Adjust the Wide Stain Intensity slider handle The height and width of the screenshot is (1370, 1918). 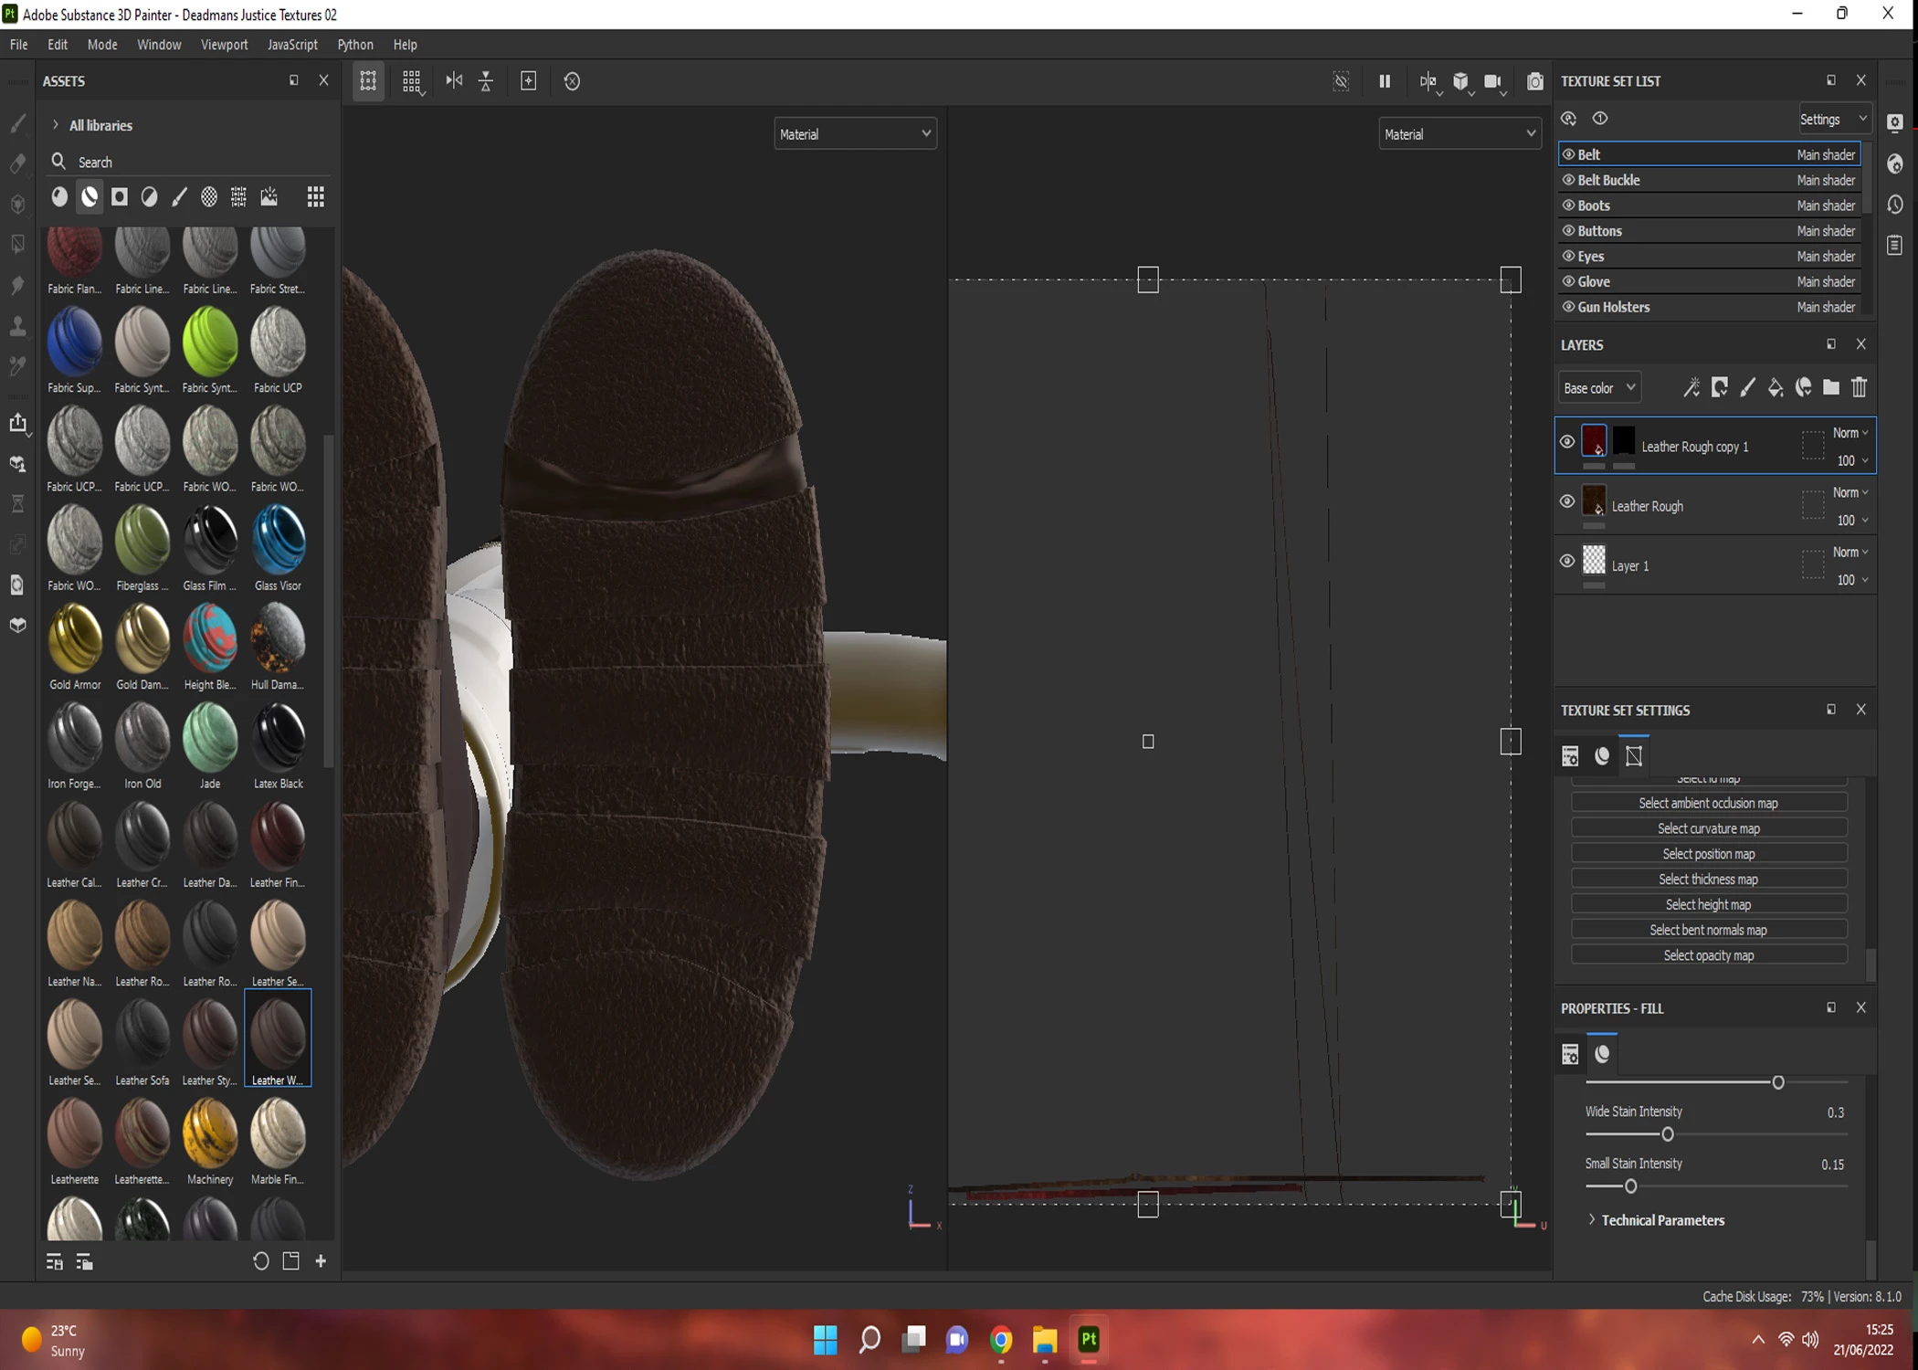pos(1667,1134)
